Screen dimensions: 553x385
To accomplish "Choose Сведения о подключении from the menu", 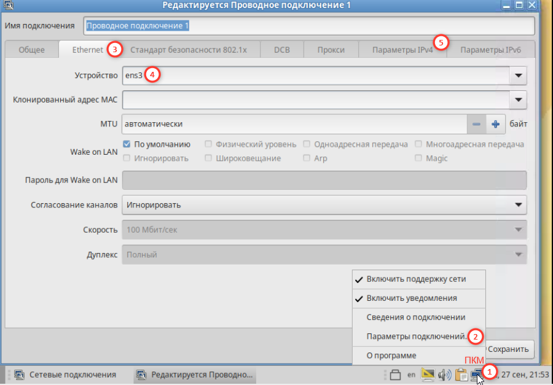I will tap(419, 317).
